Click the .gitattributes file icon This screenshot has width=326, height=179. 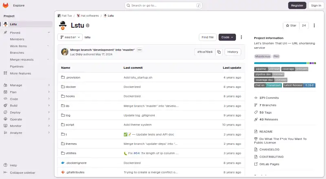point(63,172)
